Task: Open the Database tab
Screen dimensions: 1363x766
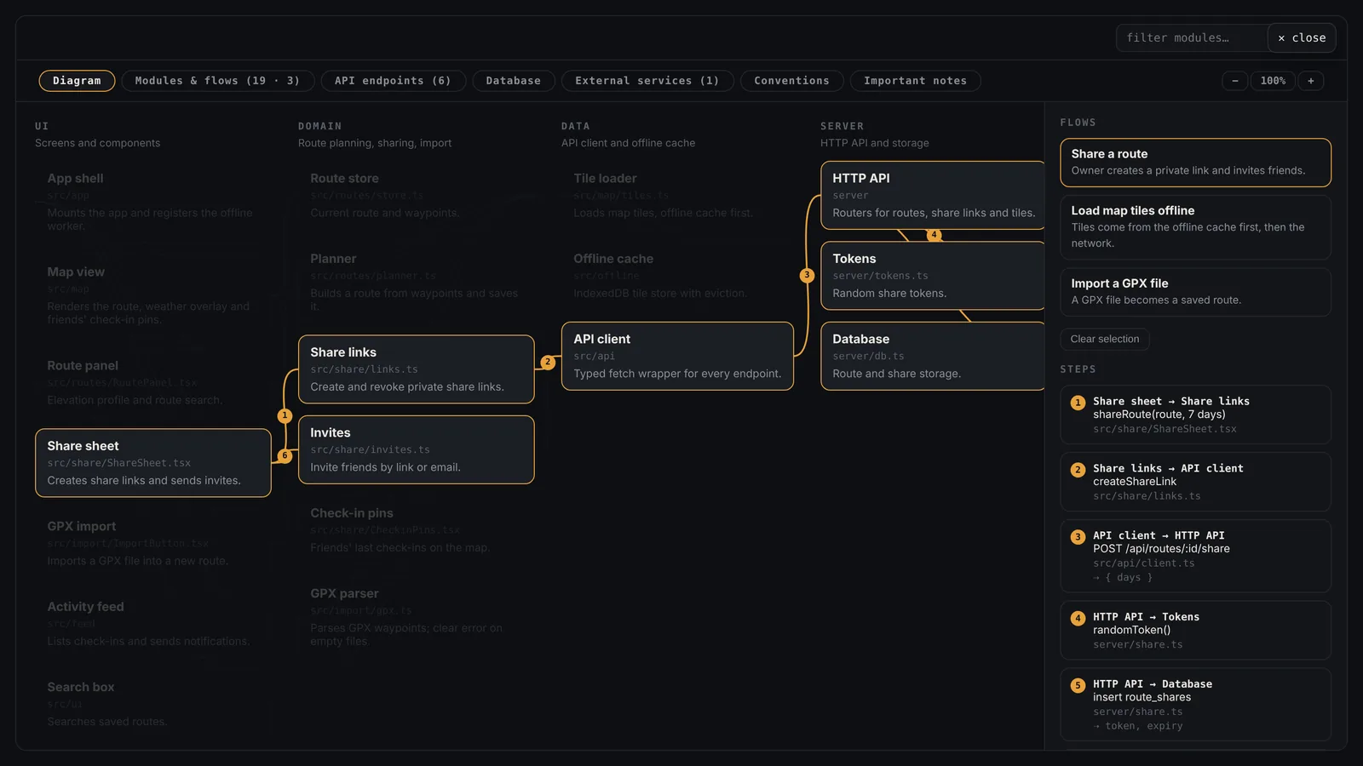Action: click(514, 81)
